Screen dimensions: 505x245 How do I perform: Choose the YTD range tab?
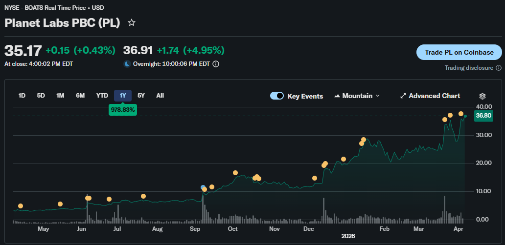pyautogui.click(x=102, y=96)
